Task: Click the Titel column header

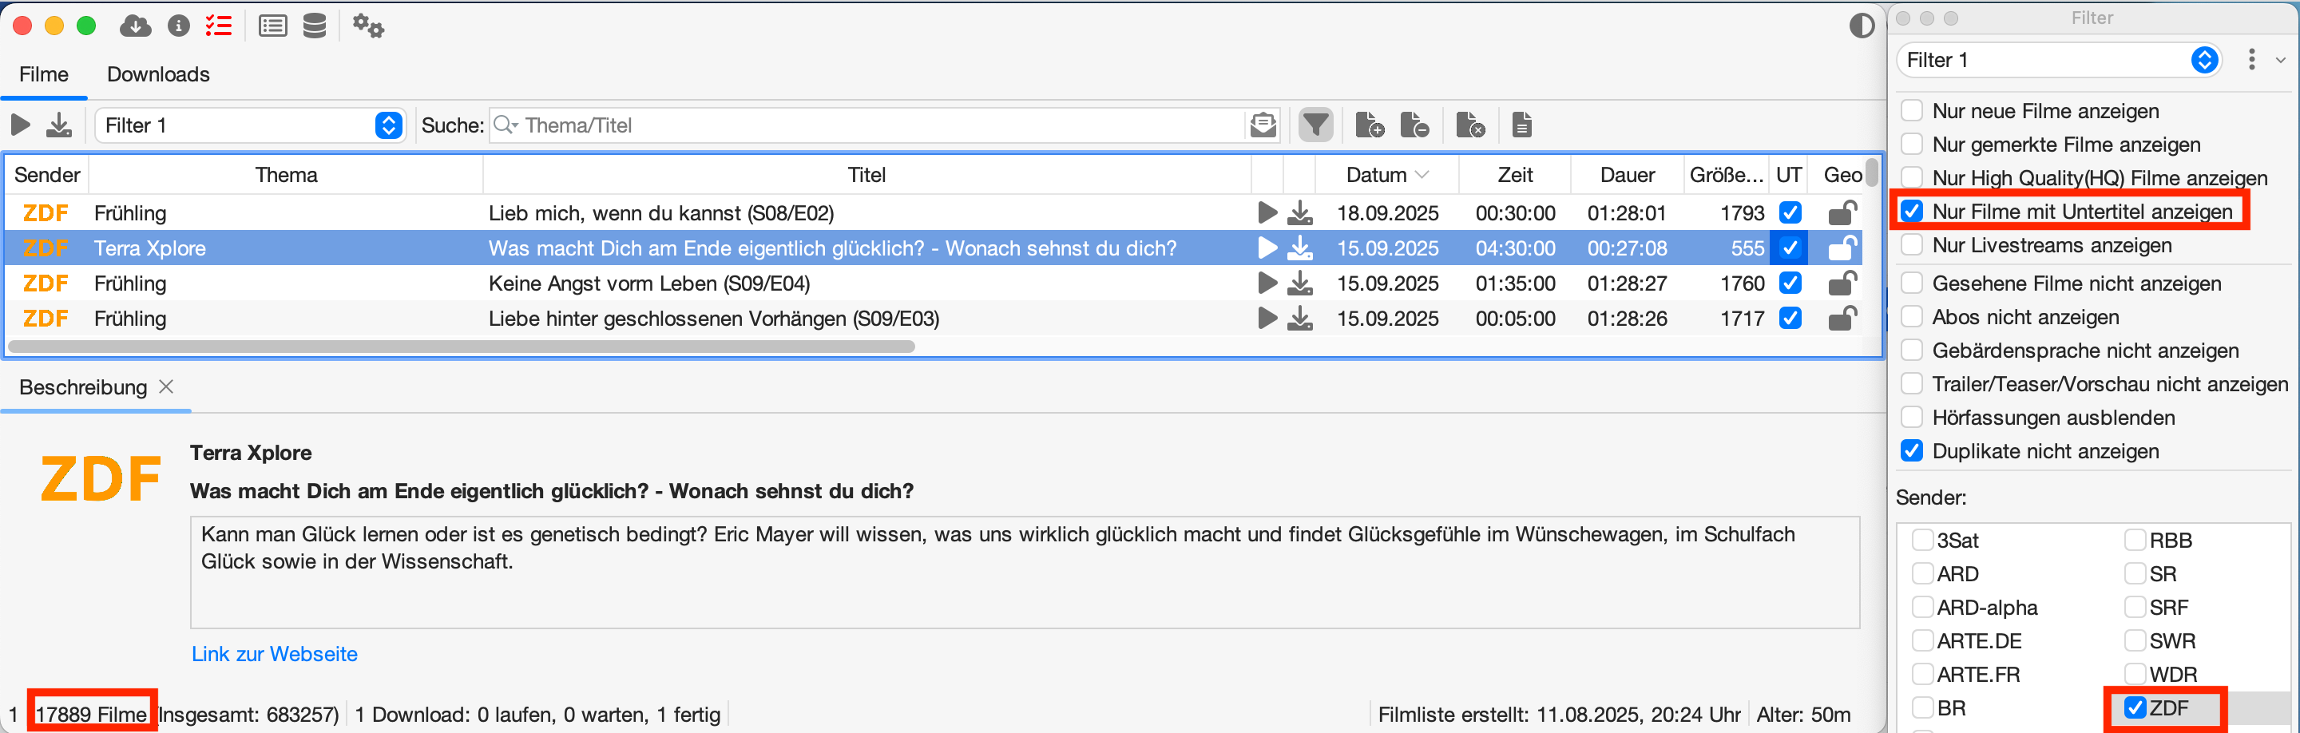Action: [x=867, y=175]
